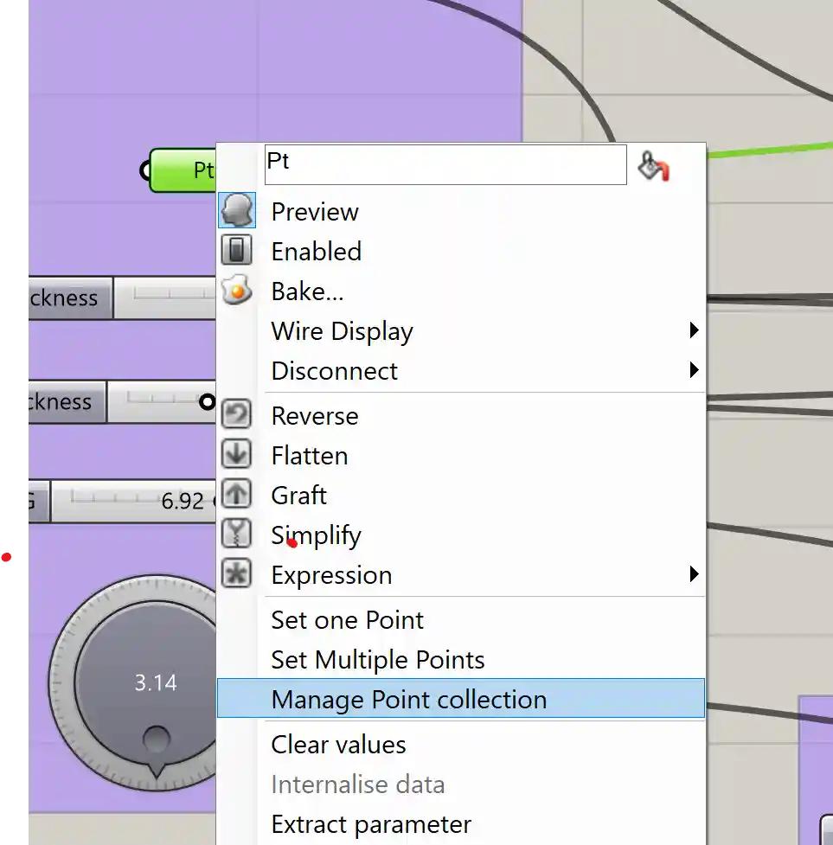Click the Bake egg icon

[236, 291]
